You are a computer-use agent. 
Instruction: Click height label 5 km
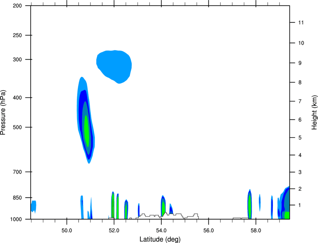(300, 138)
